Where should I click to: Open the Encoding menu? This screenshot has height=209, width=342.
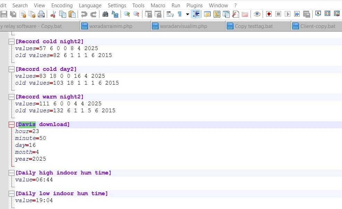(62, 6)
